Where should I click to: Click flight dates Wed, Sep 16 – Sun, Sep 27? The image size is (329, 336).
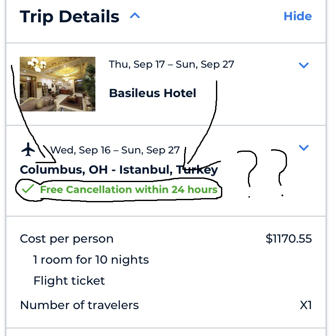tap(115, 150)
